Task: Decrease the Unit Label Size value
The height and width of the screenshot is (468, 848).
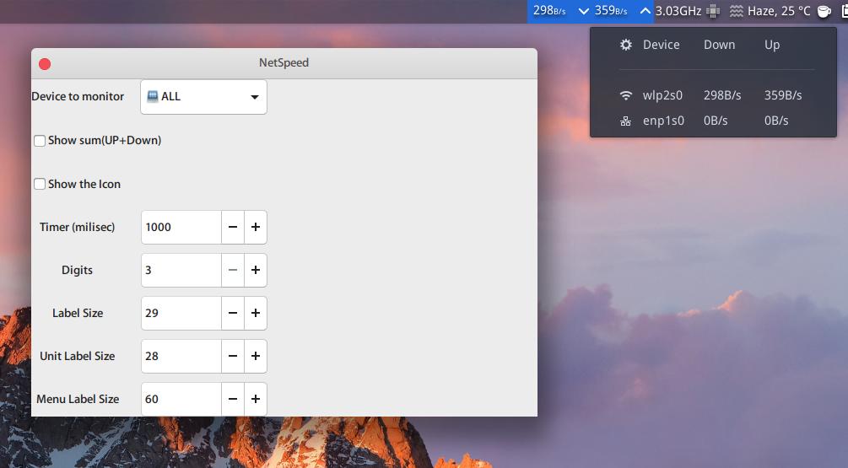Action: click(x=233, y=356)
